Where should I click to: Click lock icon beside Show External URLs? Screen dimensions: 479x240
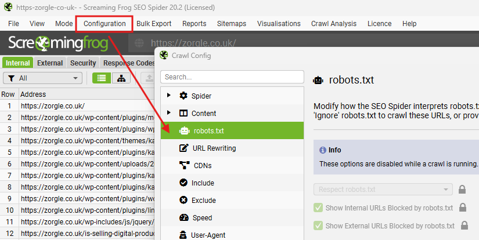coord(464,226)
